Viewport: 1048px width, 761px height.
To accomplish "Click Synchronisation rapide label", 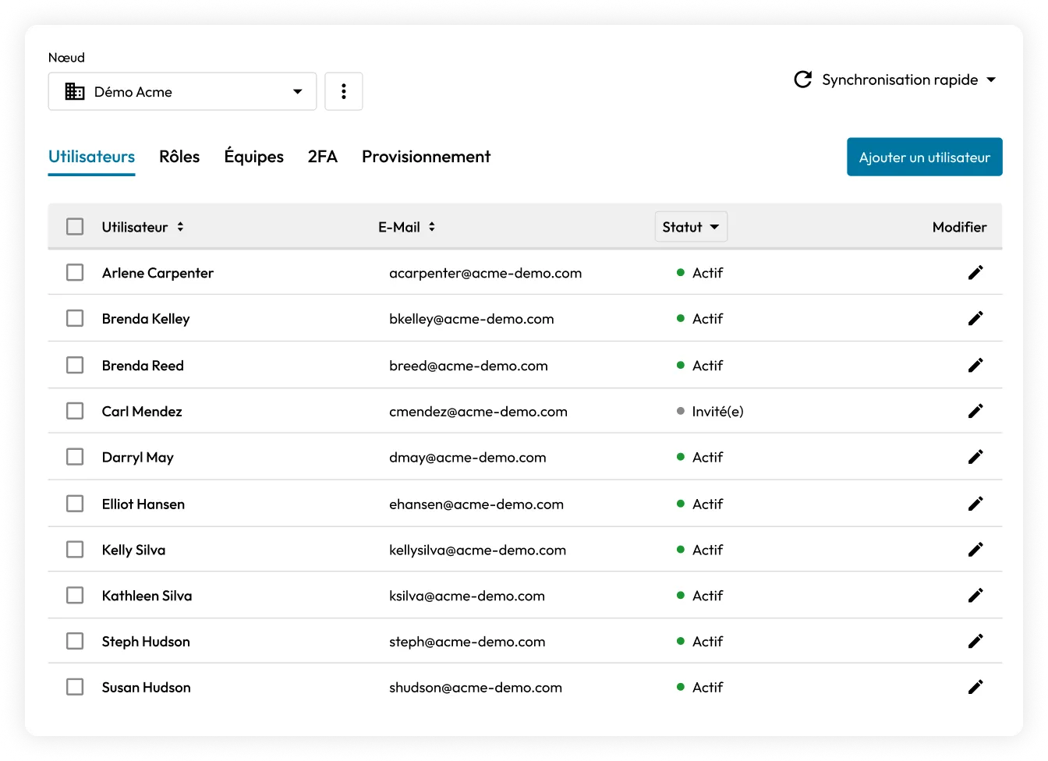I will pos(900,80).
